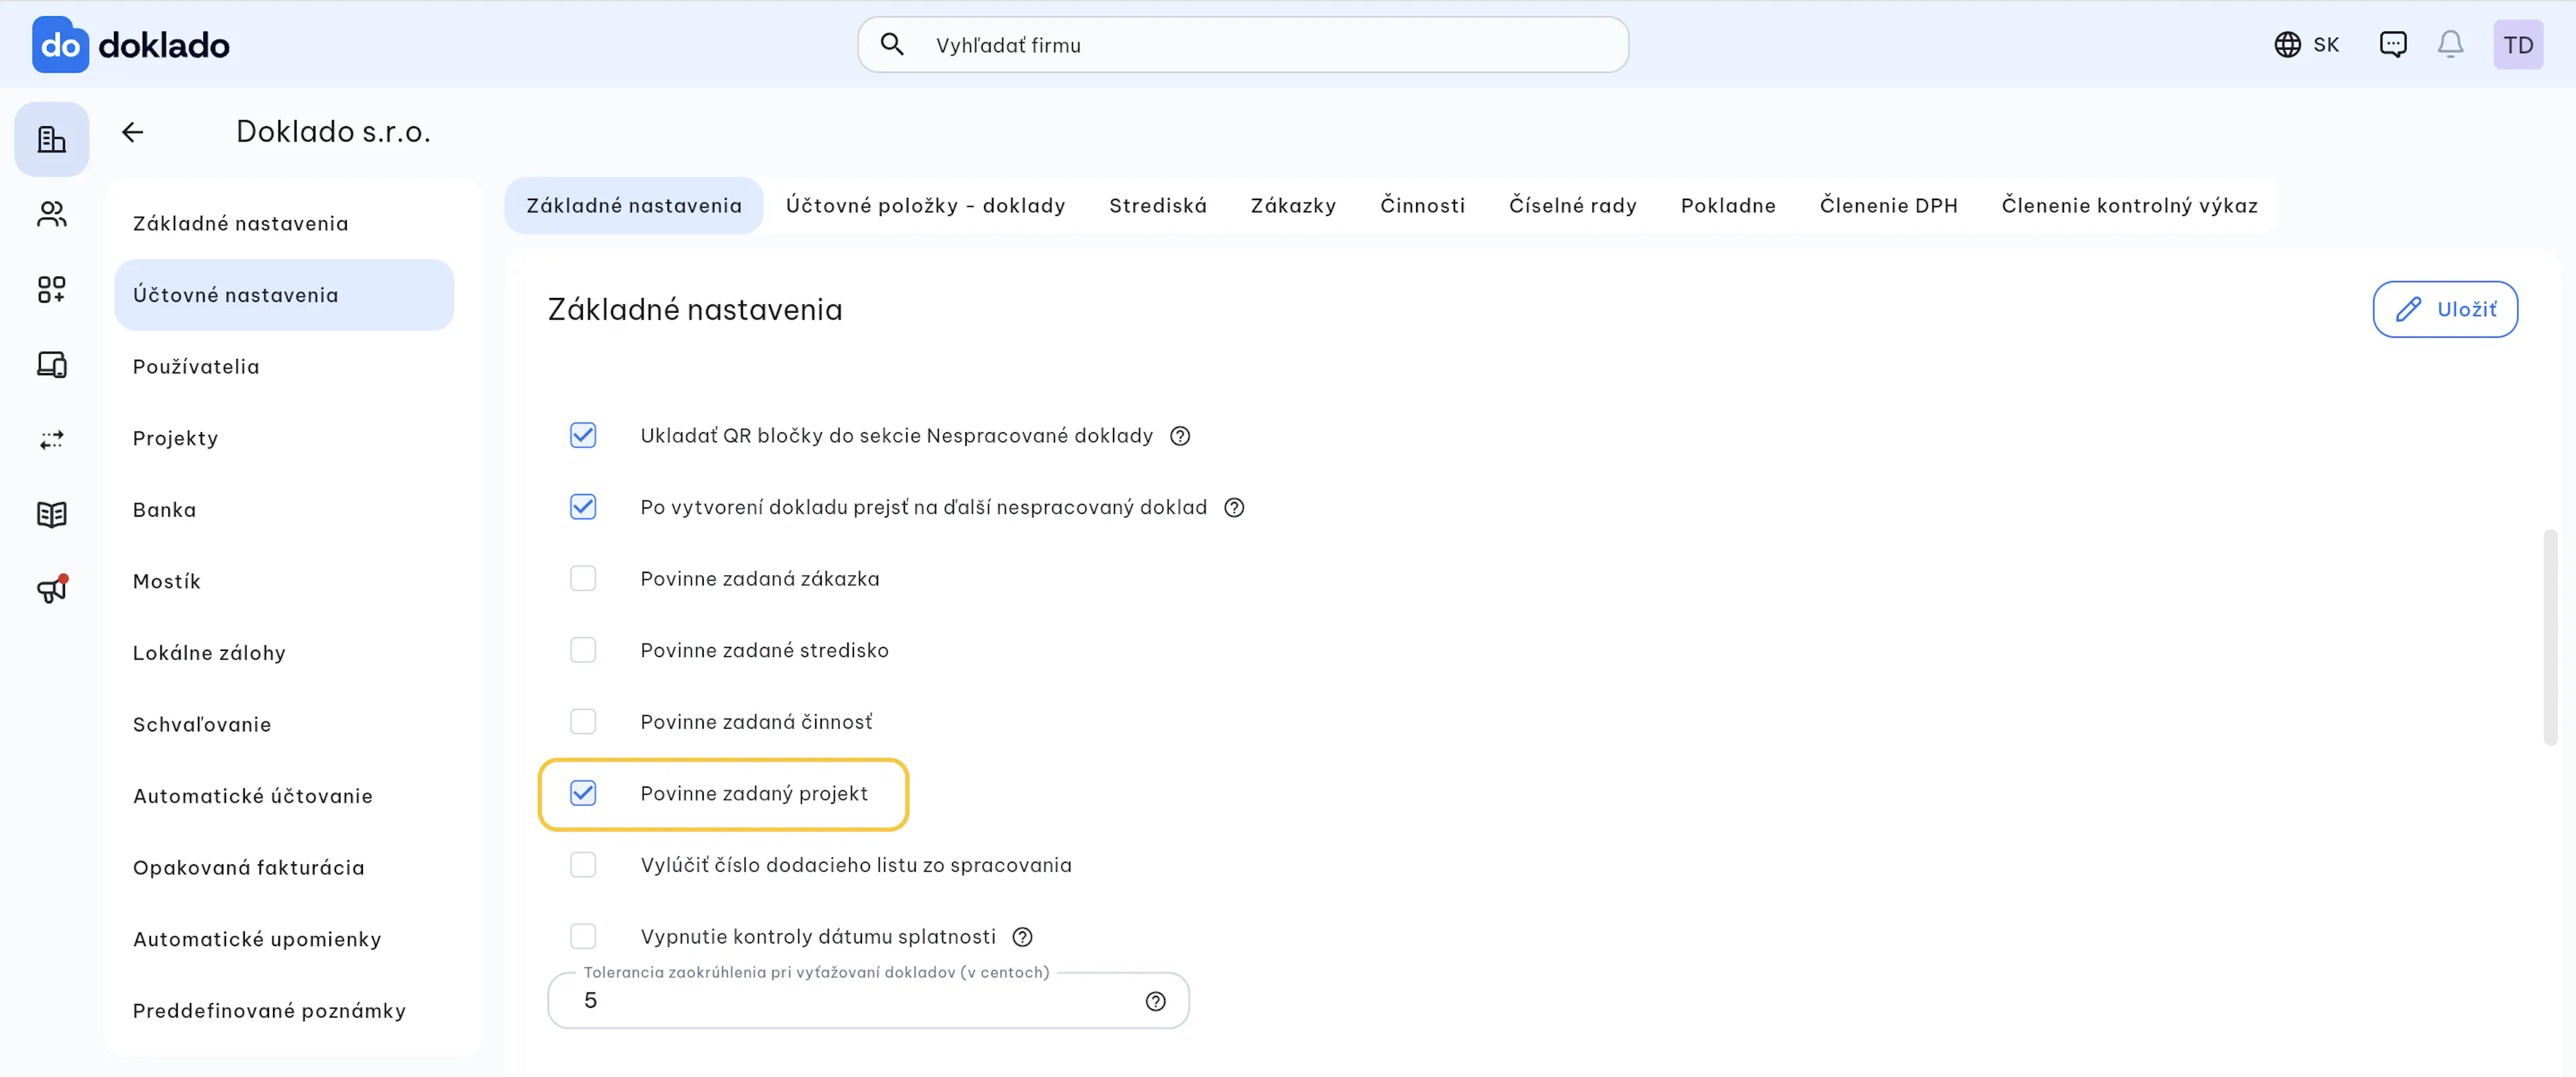2576x1077 pixels.
Task: Switch to Číselné rady tab
Action: click(1572, 205)
